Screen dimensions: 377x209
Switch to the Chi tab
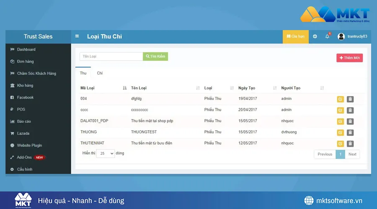point(100,73)
